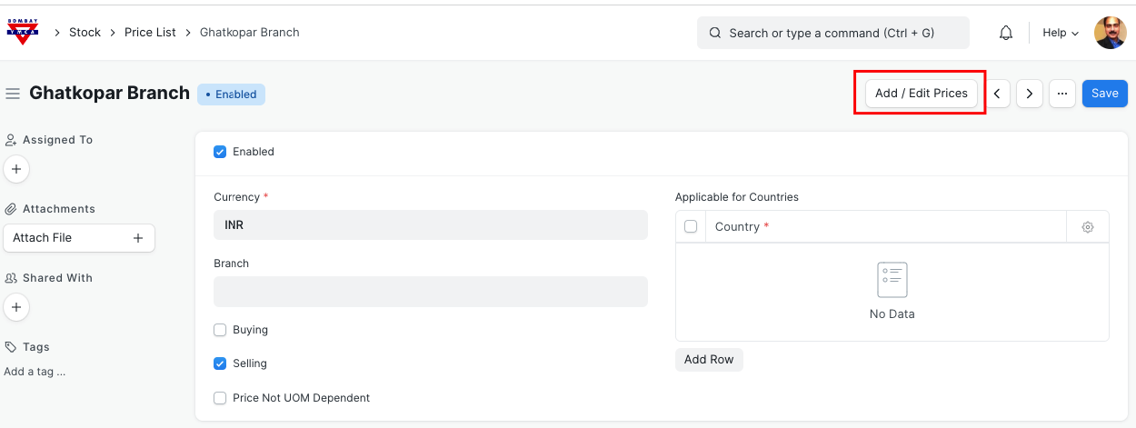Open the three-dots more actions menu
This screenshot has width=1136, height=428.
(x=1061, y=94)
